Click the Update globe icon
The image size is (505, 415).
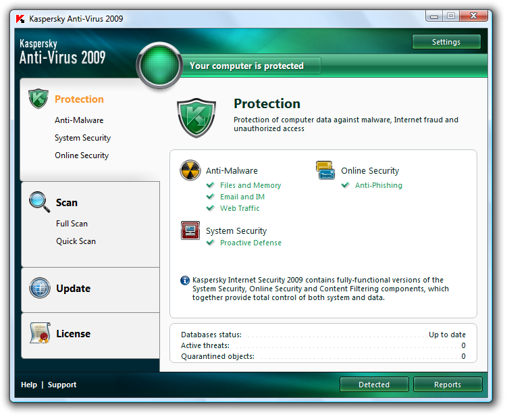39,289
